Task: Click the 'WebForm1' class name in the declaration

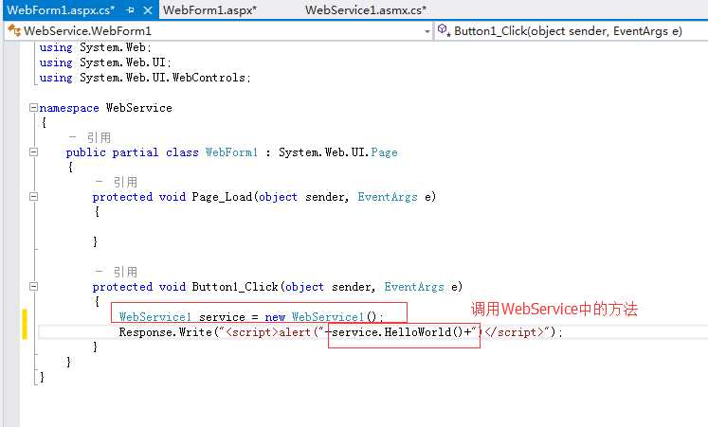Action: click(231, 152)
